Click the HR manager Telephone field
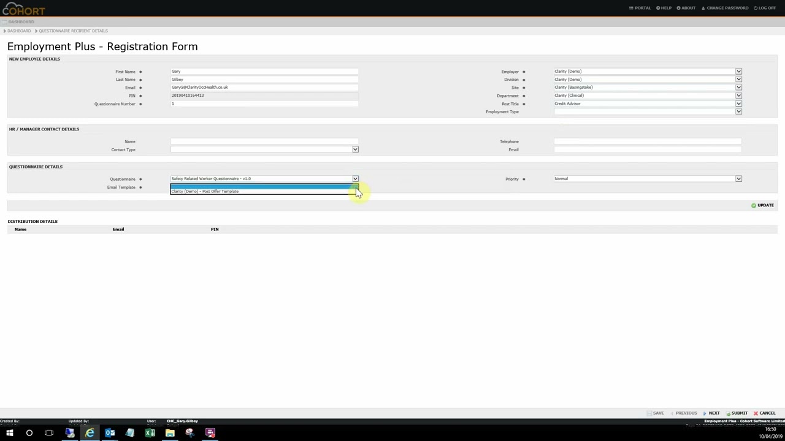Screen dimensions: 785x441 [x=648, y=141]
